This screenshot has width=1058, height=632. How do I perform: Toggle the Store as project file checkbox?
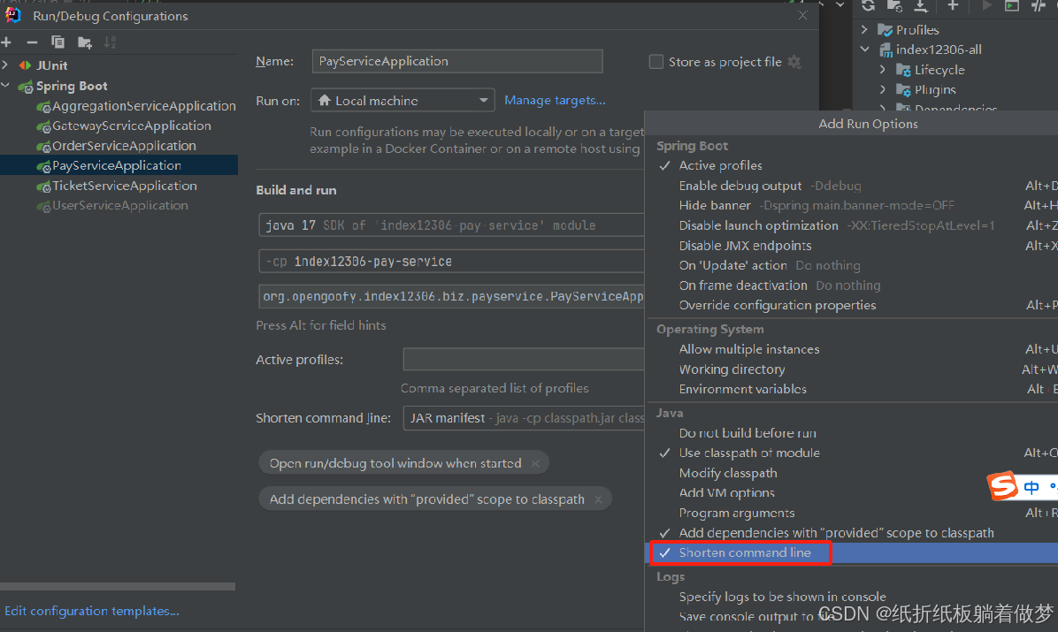(655, 61)
